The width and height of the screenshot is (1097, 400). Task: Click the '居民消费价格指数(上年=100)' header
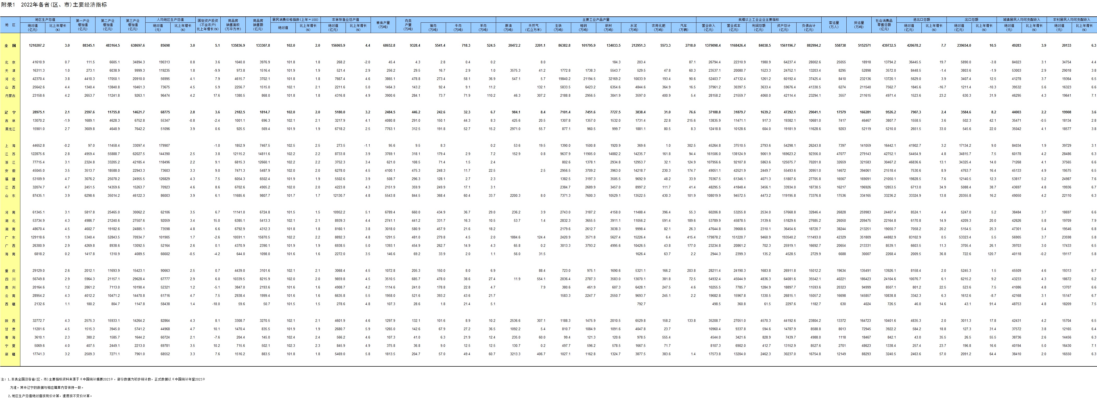296,20
